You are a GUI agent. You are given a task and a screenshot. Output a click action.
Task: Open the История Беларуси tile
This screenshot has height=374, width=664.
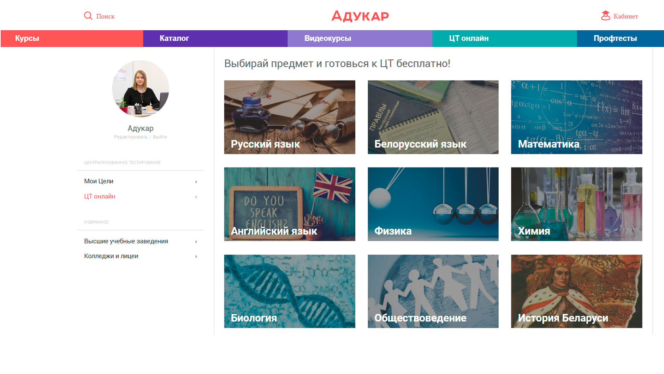click(576, 291)
